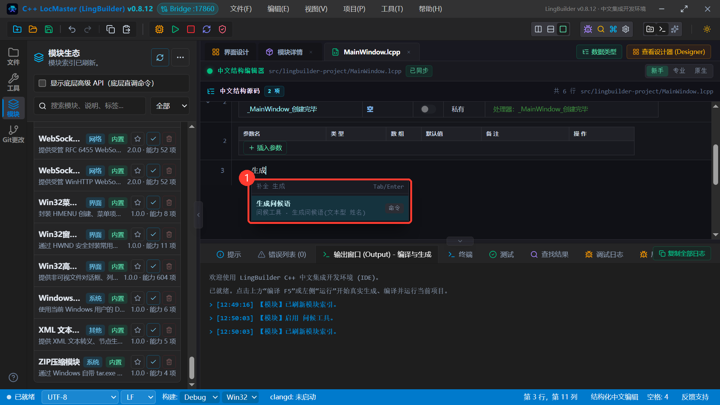Image resolution: width=720 pixels, height=405 pixels.
Task: Star the Win32窗... module as favorite
Action: click(x=138, y=234)
